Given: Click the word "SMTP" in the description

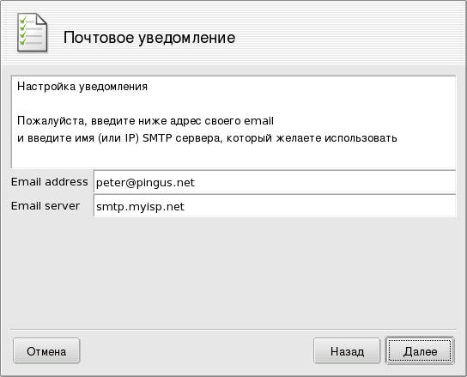Looking at the screenshot, I should (x=157, y=138).
